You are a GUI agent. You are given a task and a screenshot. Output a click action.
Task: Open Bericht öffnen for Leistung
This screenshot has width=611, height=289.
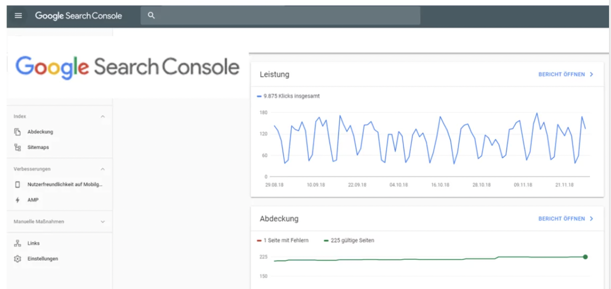(x=561, y=74)
